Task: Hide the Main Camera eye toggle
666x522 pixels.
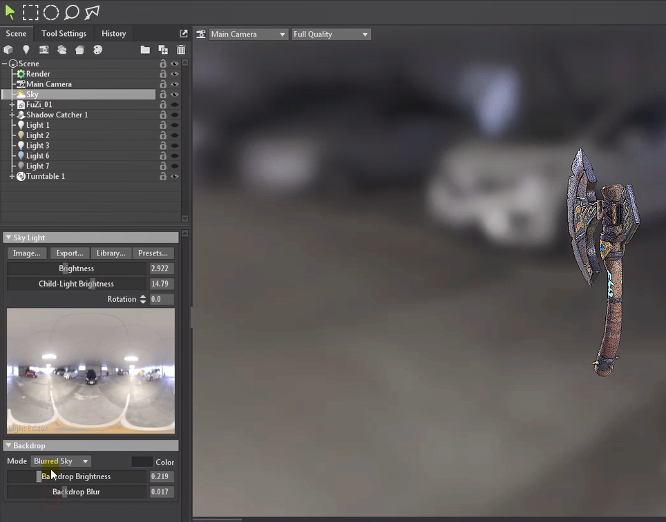Action: point(174,84)
